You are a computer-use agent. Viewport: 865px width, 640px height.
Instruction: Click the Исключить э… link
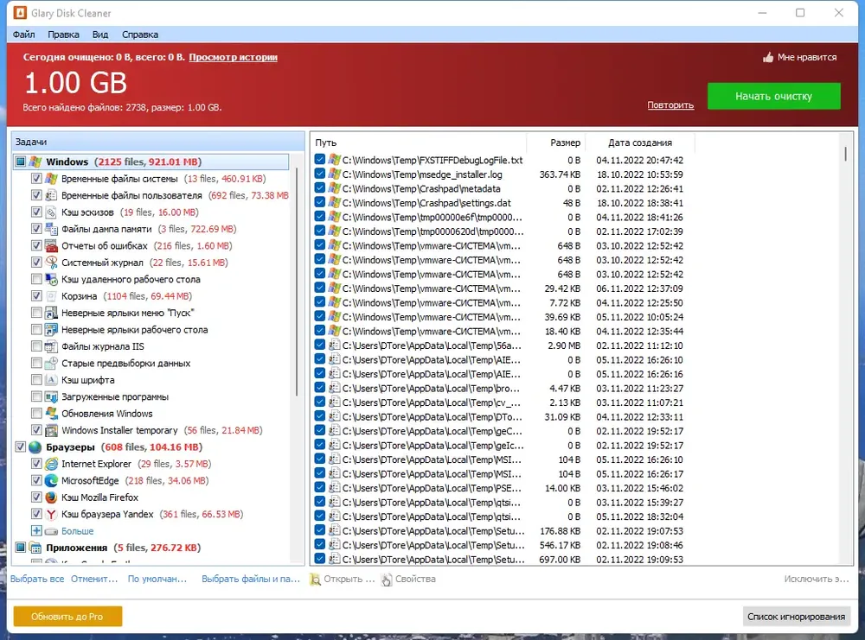817,579
